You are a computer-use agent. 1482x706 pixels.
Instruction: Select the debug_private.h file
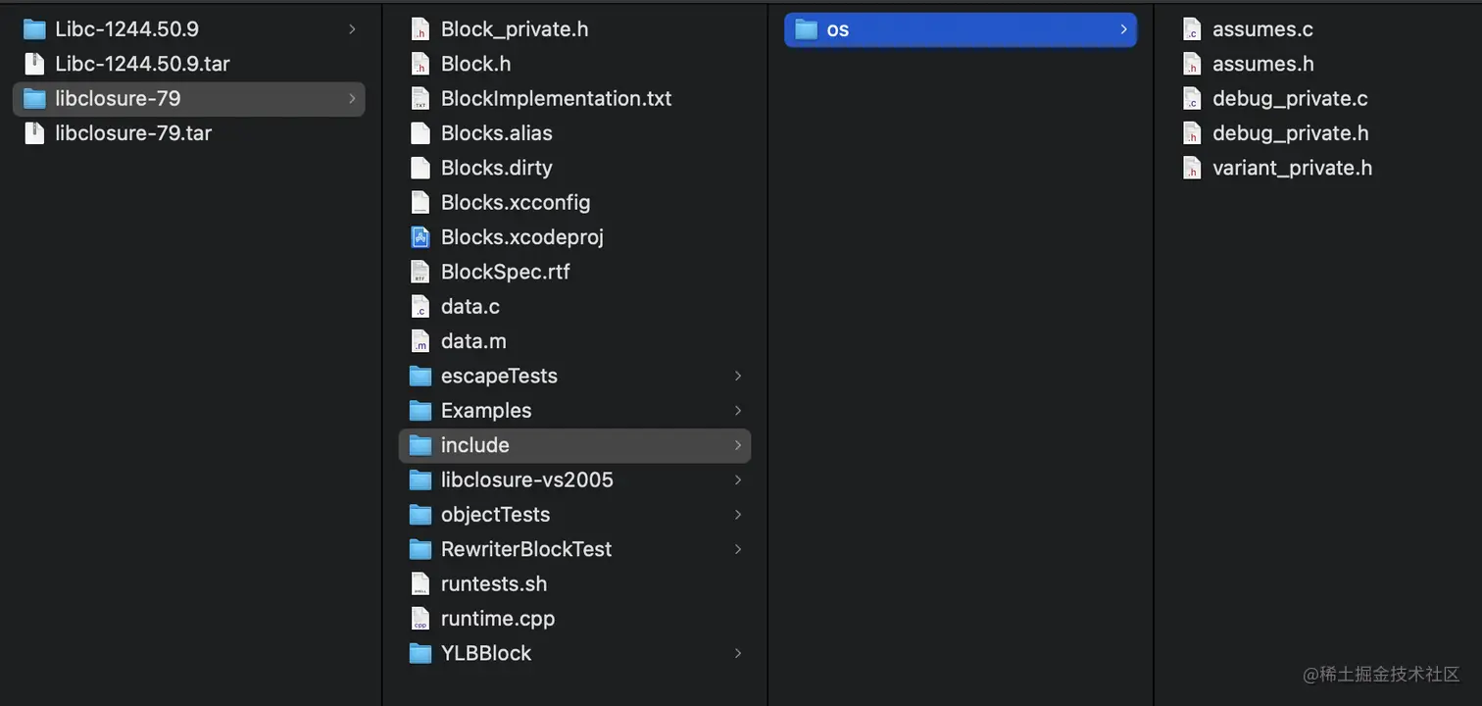[1289, 133]
